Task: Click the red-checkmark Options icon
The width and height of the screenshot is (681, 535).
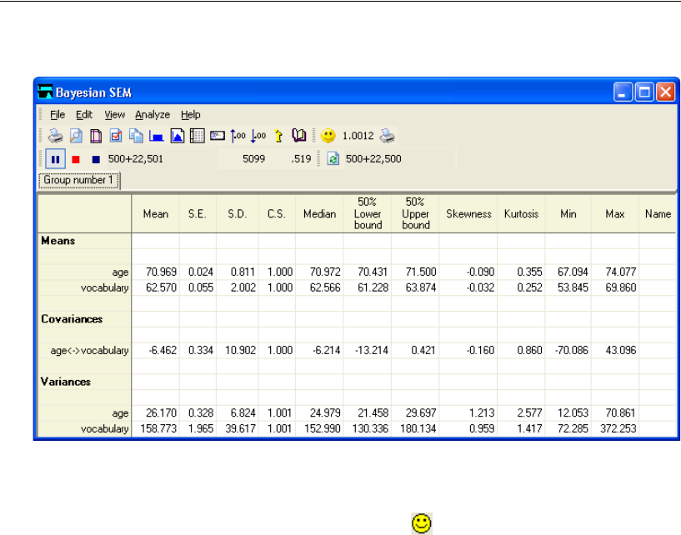Action: [116, 136]
